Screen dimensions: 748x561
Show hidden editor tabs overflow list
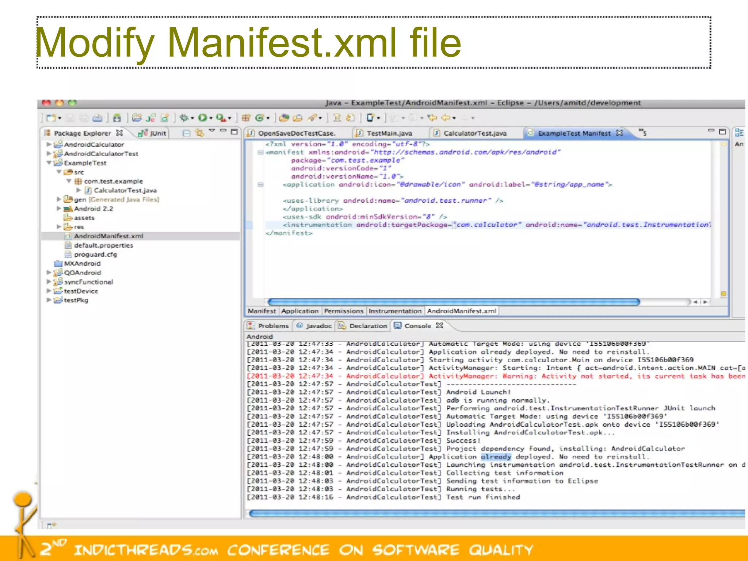click(x=642, y=132)
